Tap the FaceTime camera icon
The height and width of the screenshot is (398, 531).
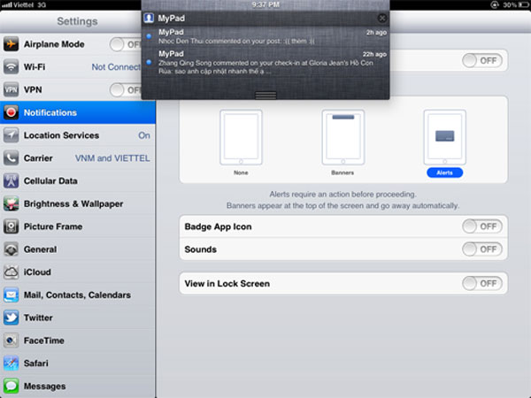pos(11,341)
